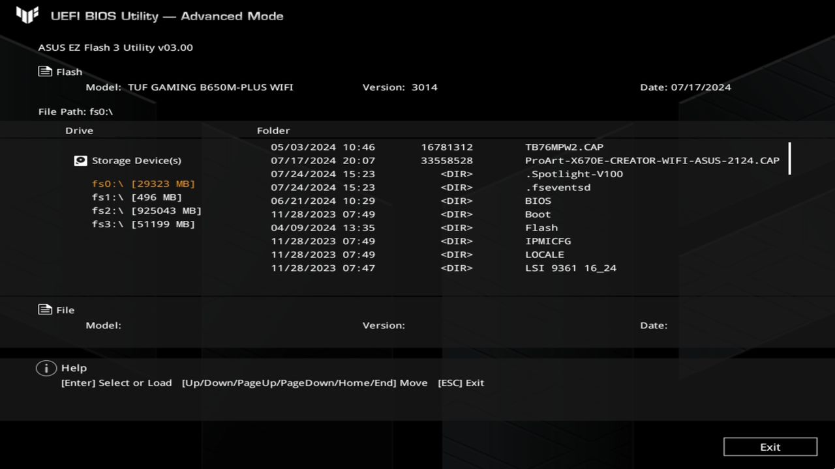Click the Storage Device(s) disk icon
The image size is (835, 469).
tap(80, 160)
